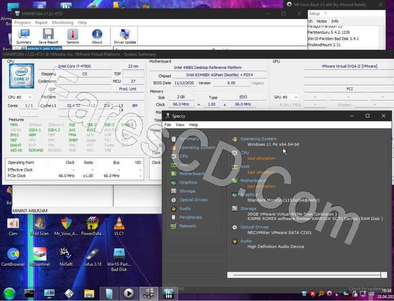
Task: Click Save Report floppy icon in HWiNFO64
Action: pos(48,36)
